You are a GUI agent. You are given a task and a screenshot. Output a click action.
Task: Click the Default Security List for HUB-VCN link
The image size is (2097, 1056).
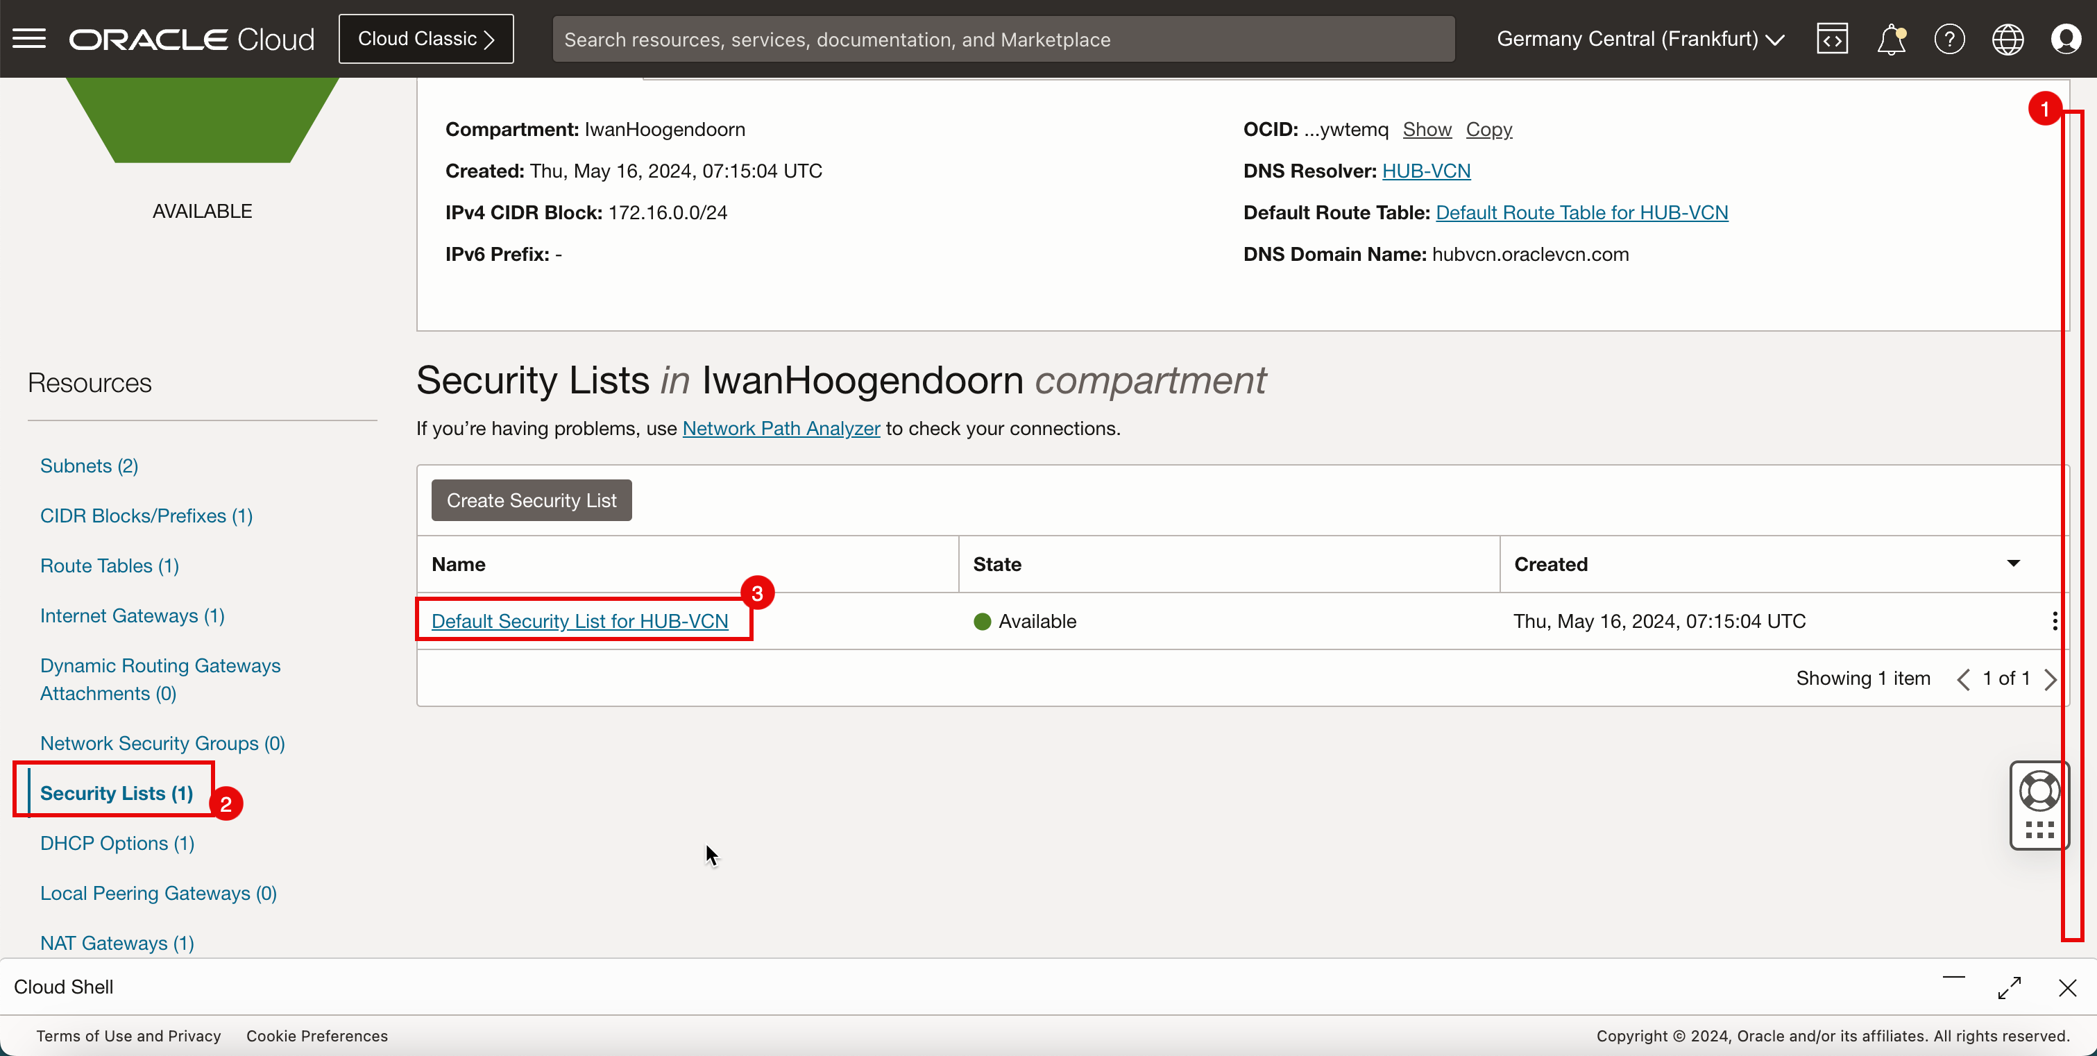pyautogui.click(x=579, y=620)
